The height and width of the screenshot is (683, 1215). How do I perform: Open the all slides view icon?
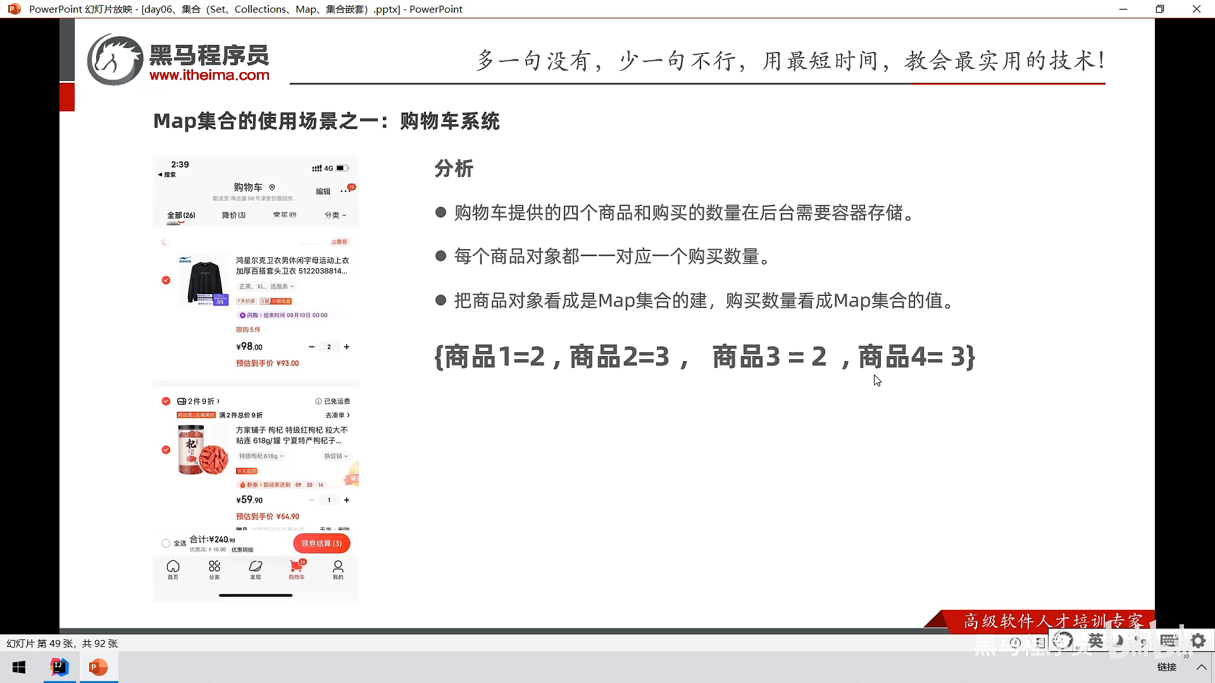click(1040, 643)
